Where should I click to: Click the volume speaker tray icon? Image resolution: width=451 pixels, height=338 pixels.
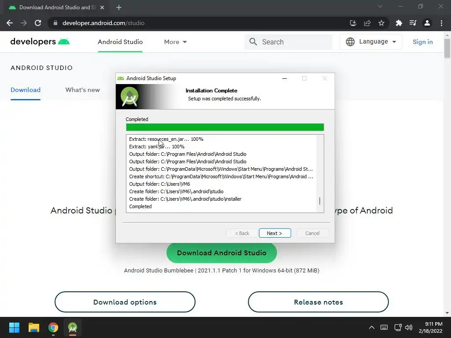point(409,327)
